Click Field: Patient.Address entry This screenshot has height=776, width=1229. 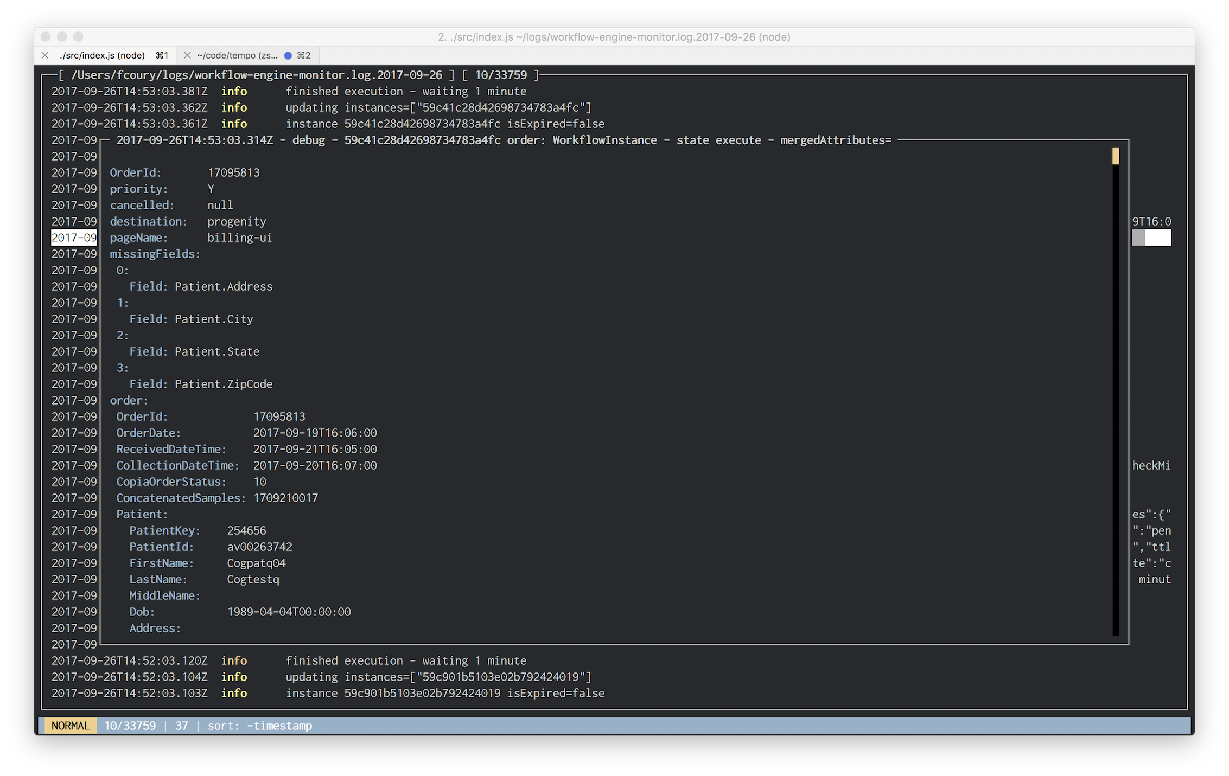(201, 286)
